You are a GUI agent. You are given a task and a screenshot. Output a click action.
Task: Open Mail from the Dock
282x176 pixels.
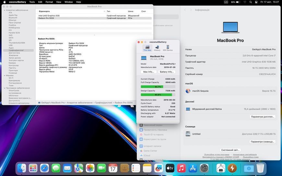point(67,168)
